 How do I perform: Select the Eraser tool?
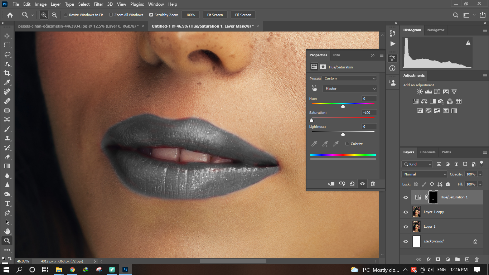(x=7, y=157)
